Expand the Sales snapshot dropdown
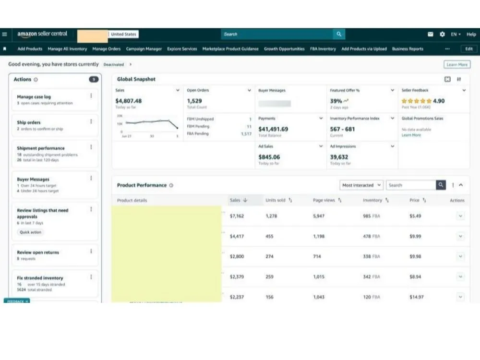The height and width of the screenshot is (360, 480). point(178,90)
